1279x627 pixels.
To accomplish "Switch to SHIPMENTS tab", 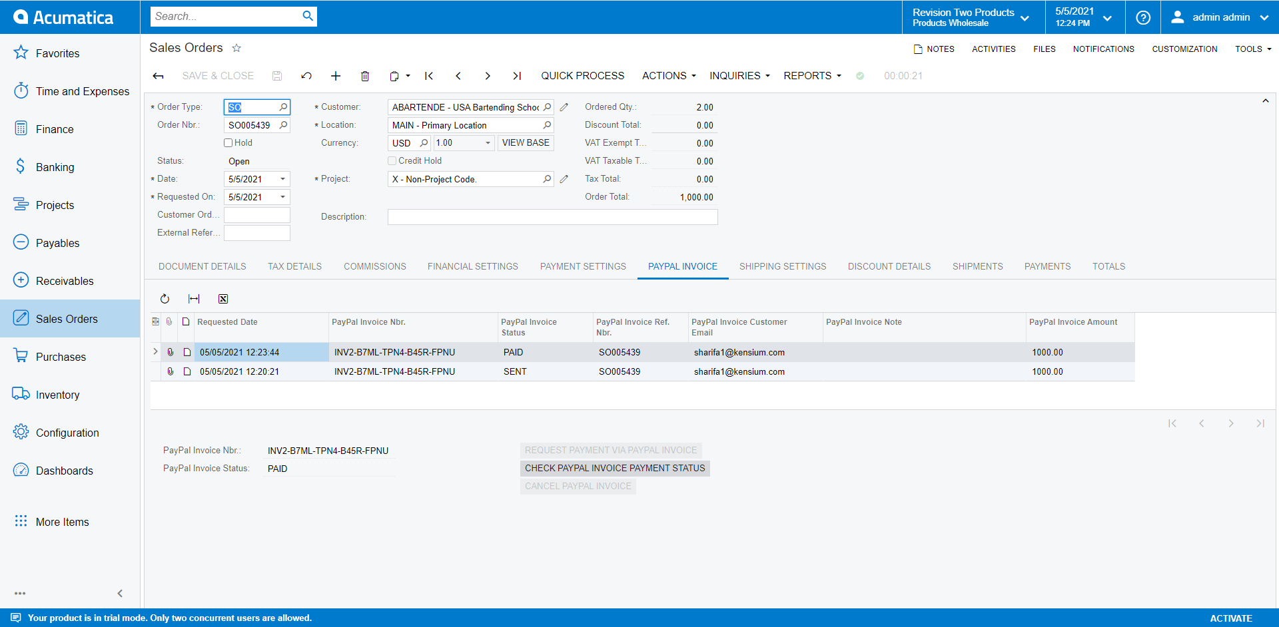I will (x=977, y=266).
